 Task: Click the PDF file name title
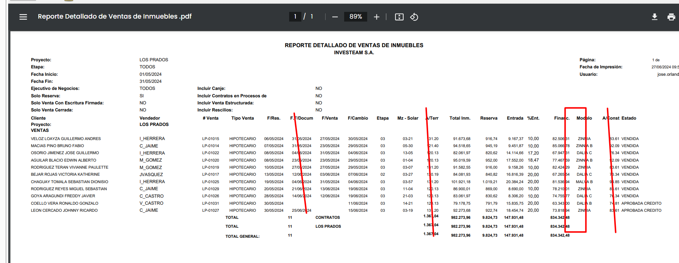pos(114,16)
